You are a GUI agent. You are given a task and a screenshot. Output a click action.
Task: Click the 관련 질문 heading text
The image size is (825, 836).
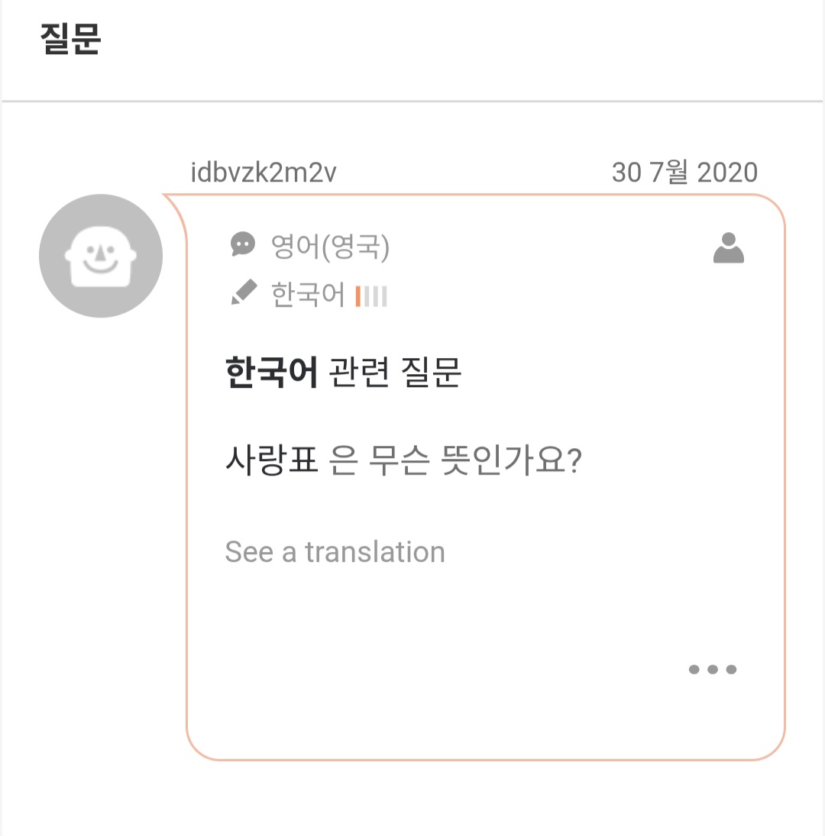[395, 374]
